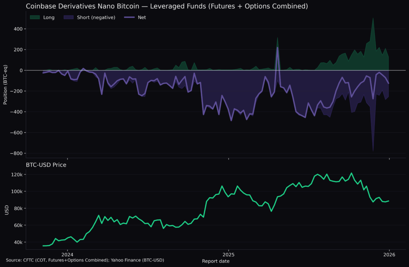Click the CFTC source attribution text
This screenshot has height=267, width=409.
85,260
